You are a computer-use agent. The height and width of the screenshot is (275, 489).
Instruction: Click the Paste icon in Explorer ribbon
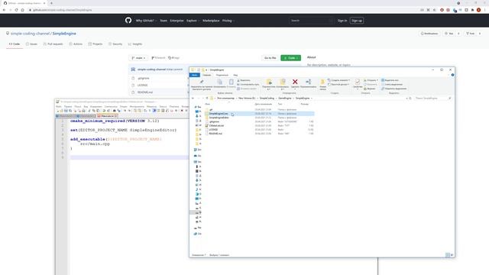point(231,82)
